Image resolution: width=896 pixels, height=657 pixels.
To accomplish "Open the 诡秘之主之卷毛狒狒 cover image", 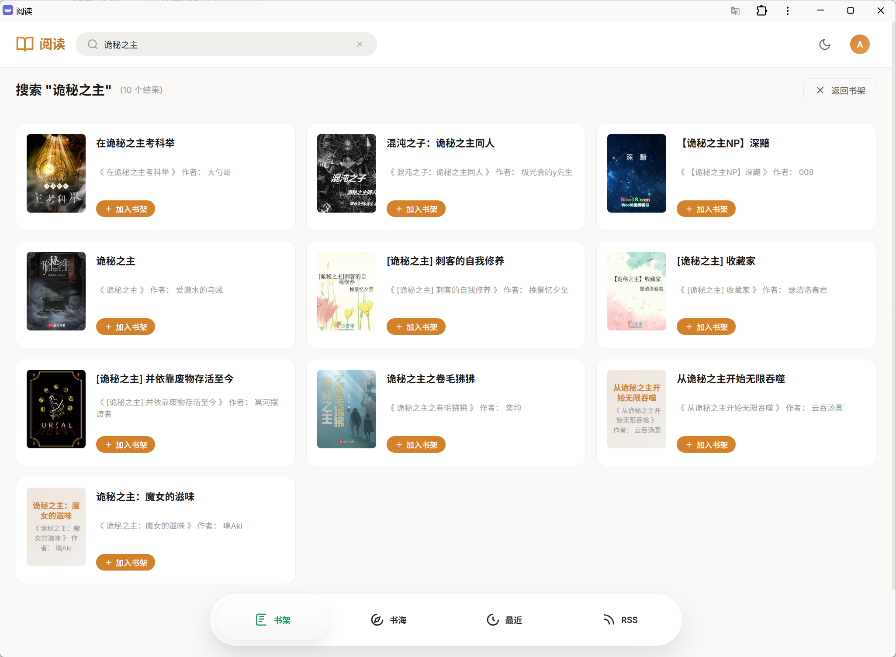I will [346, 409].
